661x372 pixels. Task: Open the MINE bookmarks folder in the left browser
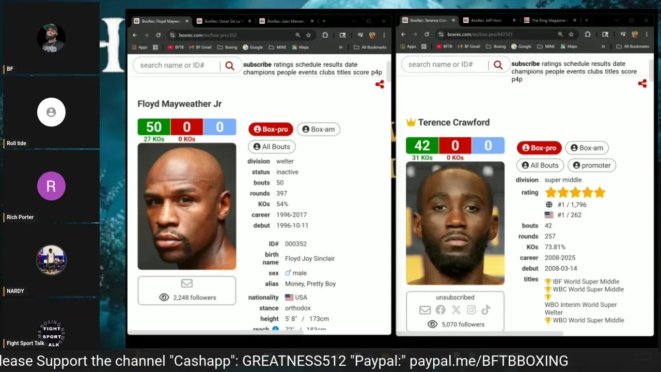coord(278,47)
